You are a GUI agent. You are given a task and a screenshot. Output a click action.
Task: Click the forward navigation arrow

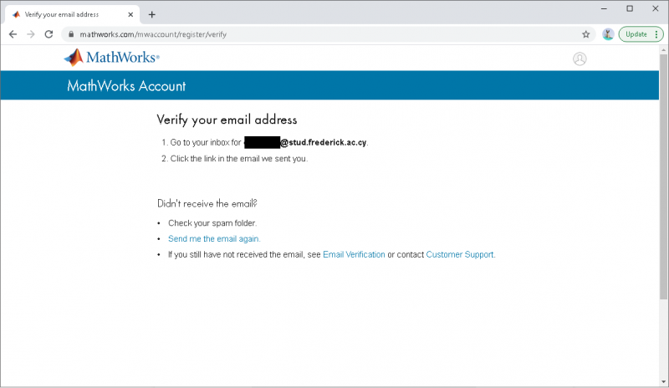coord(31,34)
